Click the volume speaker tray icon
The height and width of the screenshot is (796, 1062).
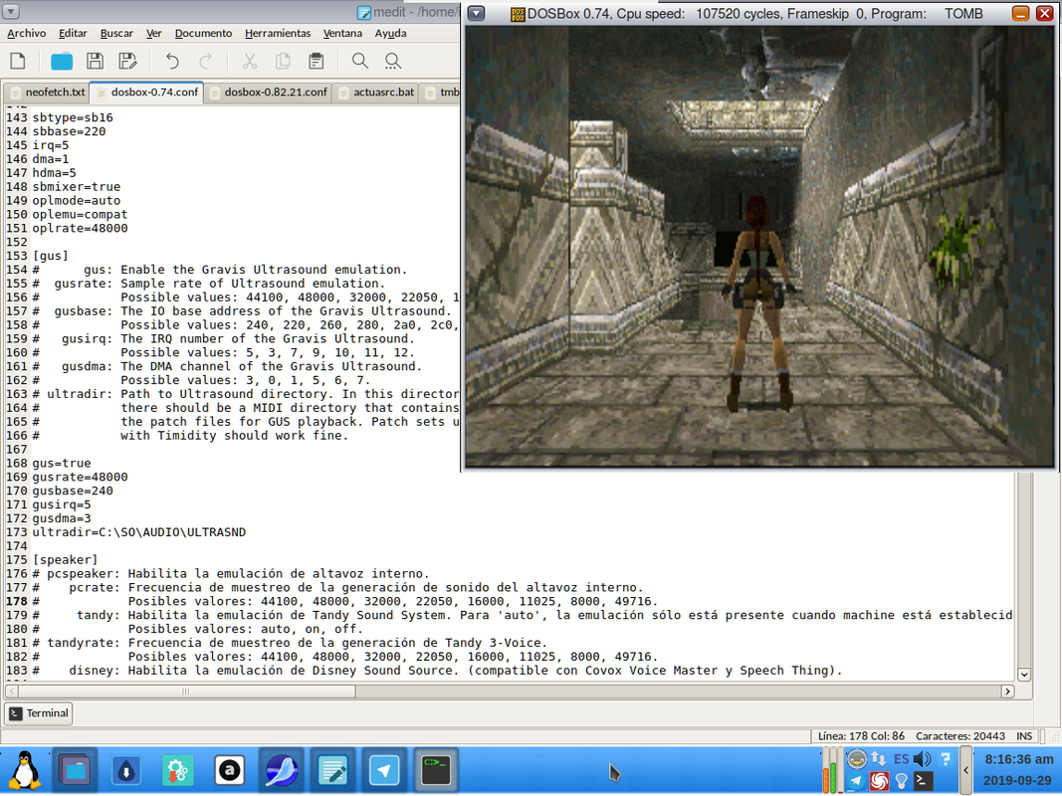922,759
